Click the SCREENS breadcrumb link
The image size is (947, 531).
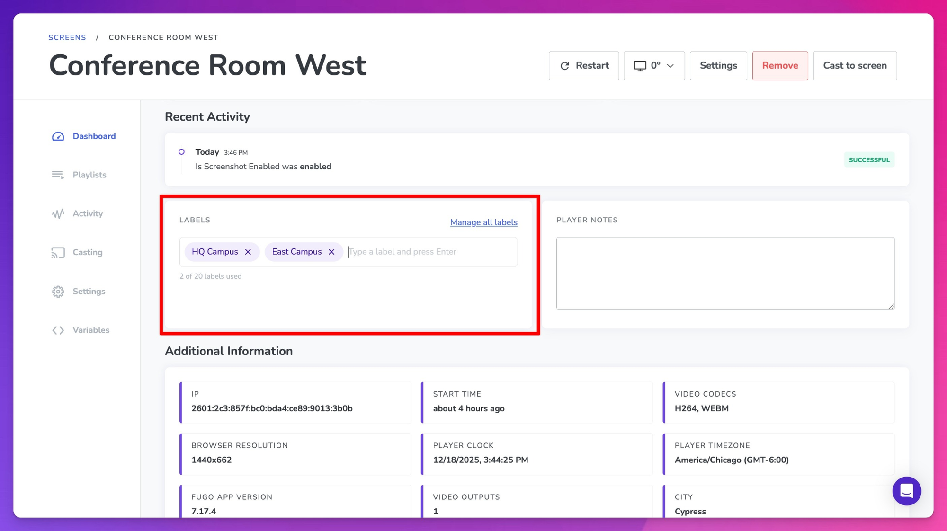tap(67, 37)
